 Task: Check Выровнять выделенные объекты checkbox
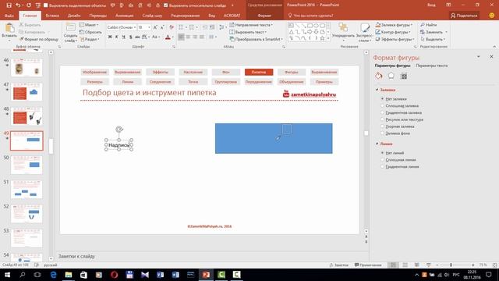pyautogui.click(x=45, y=5)
